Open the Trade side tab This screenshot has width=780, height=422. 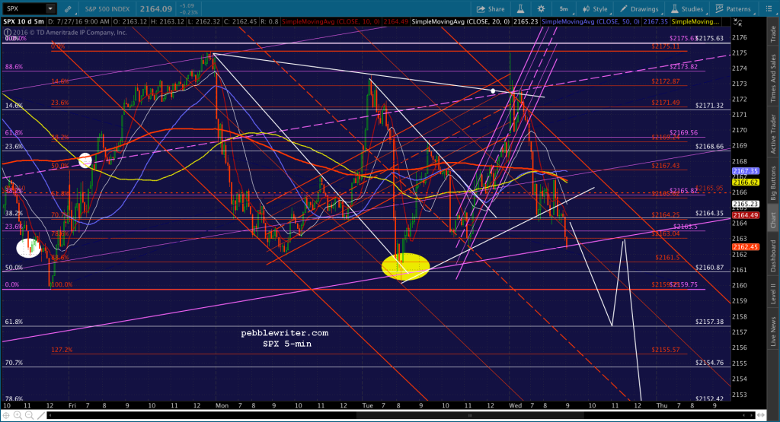pyautogui.click(x=773, y=33)
